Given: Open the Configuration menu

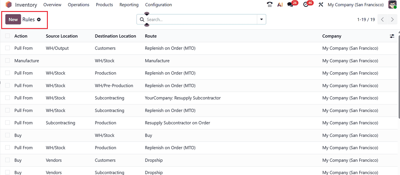Looking at the screenshot, I should pos(158,4).
